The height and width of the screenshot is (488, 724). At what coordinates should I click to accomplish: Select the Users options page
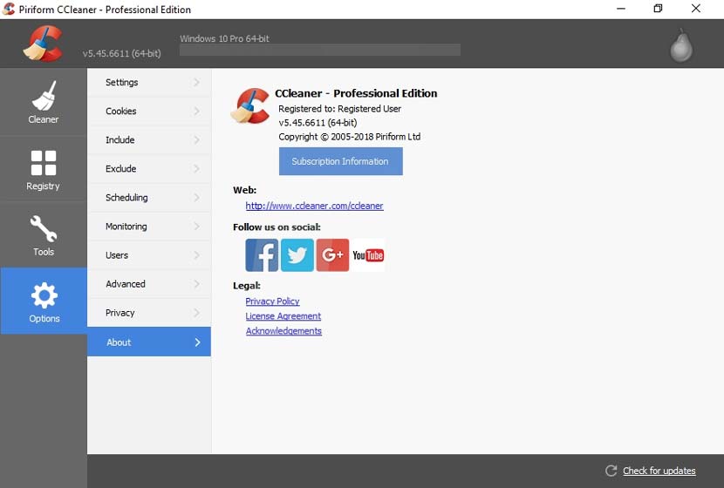149,255
